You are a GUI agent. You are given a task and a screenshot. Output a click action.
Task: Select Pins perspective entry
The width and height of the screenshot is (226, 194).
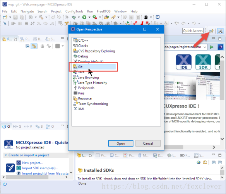pos(79,93)
